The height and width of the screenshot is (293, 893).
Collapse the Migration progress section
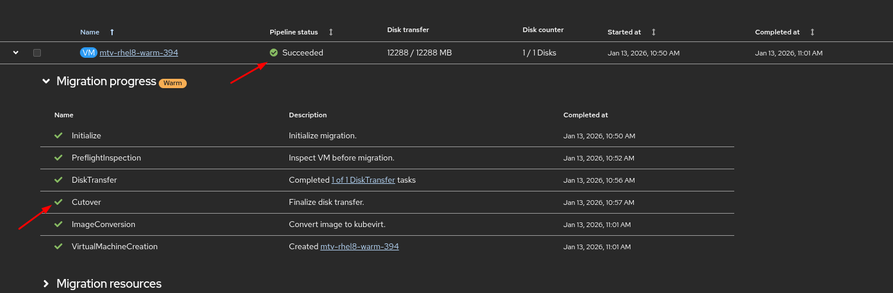coord(46,82)
